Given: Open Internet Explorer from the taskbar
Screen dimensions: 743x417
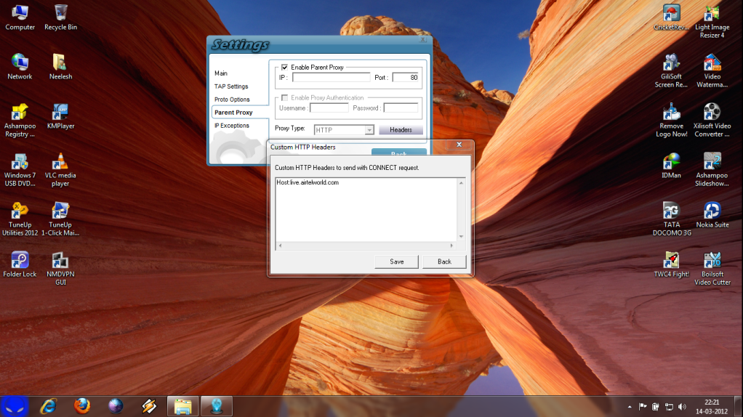Looking at the screenshot, I should tap(48, 406).
